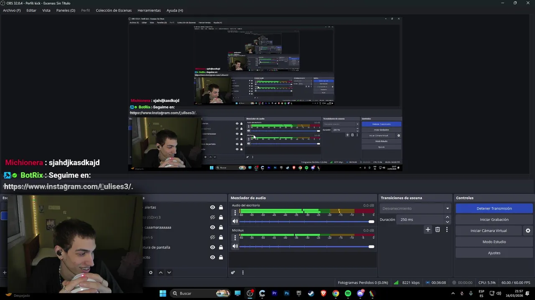
Task: Lock icon for alertas source
Action: click(x=221, y=207)
